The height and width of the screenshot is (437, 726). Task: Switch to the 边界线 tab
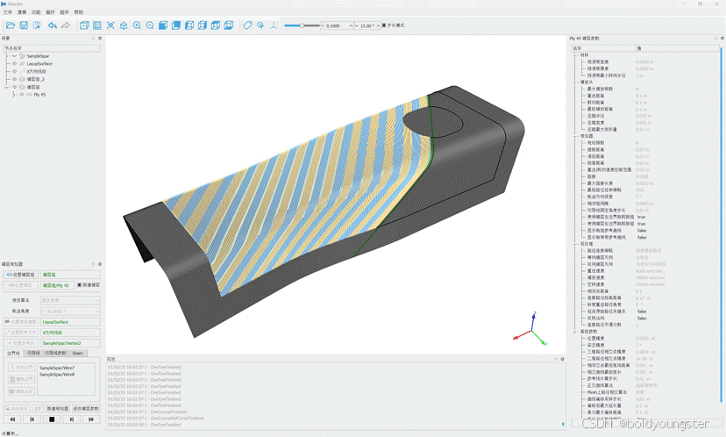(13, 353)
